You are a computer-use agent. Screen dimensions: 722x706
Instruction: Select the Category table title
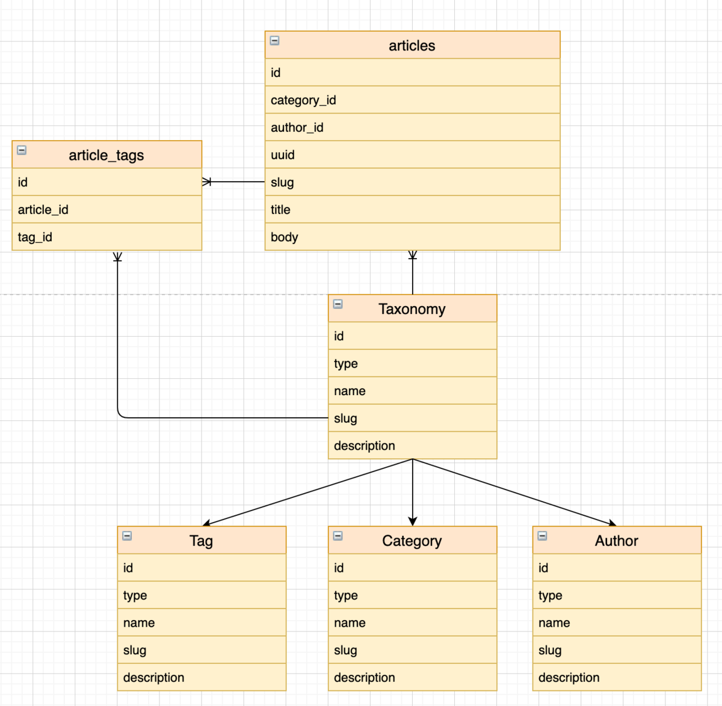coord(412,541)
